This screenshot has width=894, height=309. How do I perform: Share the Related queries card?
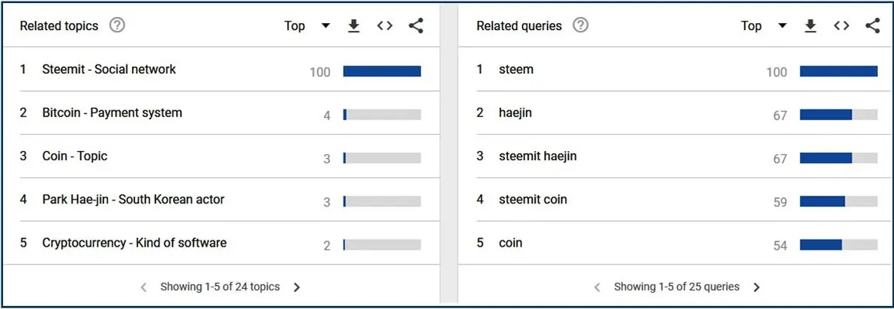[x=873, y=25]
